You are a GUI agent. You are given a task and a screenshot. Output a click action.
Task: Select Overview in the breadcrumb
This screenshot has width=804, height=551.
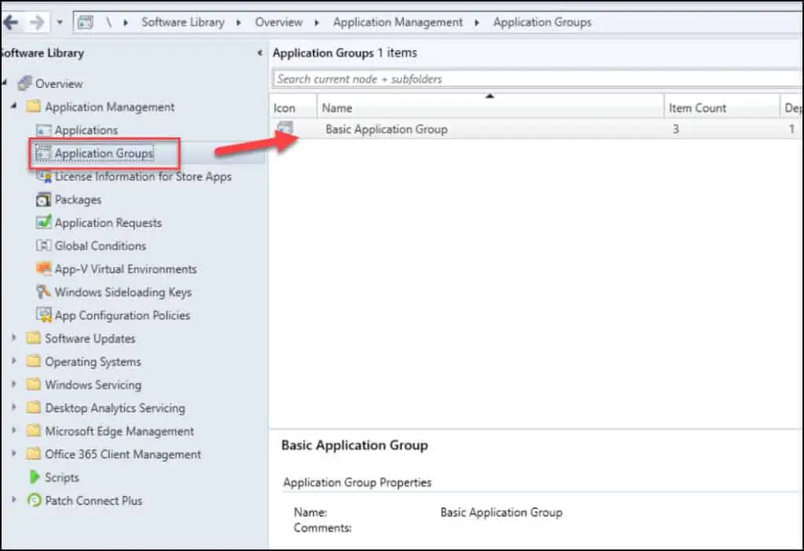click(x=279, y=22)
